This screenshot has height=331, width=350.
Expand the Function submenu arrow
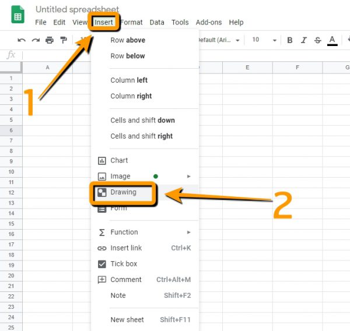pyautogui.click(x=188, y=233)
